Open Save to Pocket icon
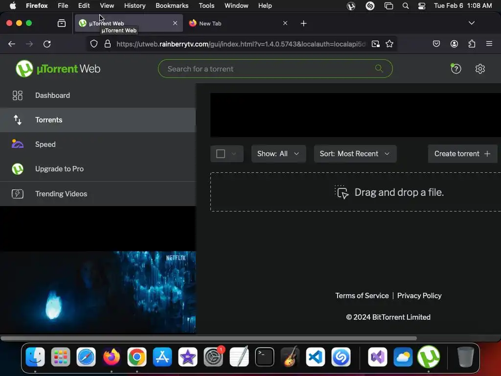The height and width of the screenshot is (376, 501). click(x=436, y=44)
